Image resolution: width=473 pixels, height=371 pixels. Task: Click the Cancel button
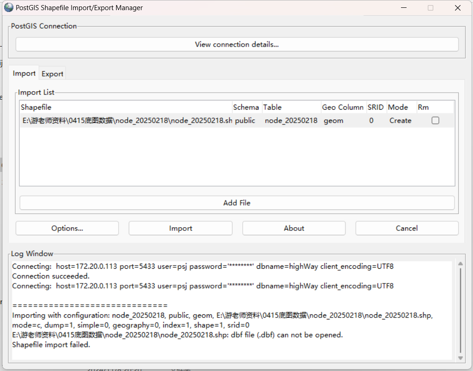point(407,228)
